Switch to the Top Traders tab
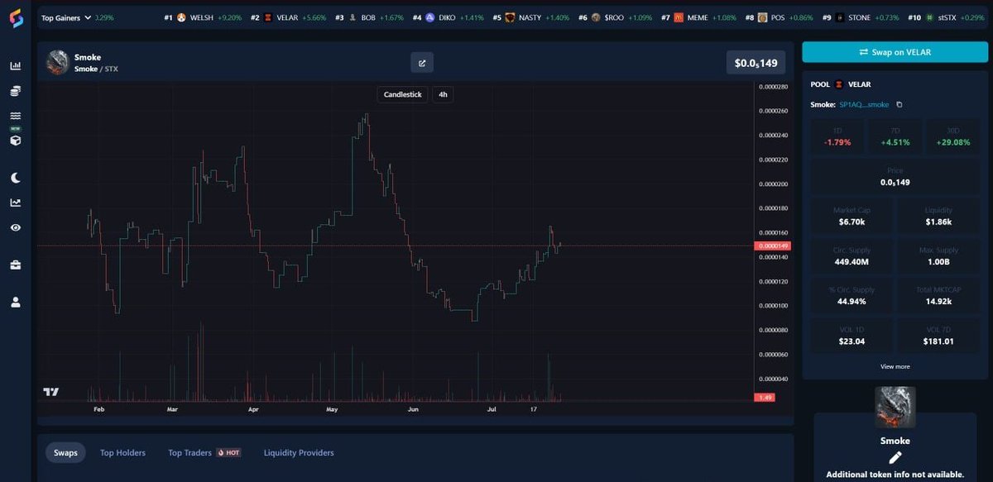This screenshot has width=993, height=482. pyautogui.click(x=204, y=452)
